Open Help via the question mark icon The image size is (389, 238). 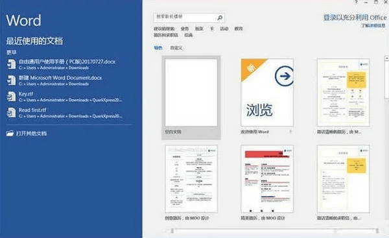[356, 2]
